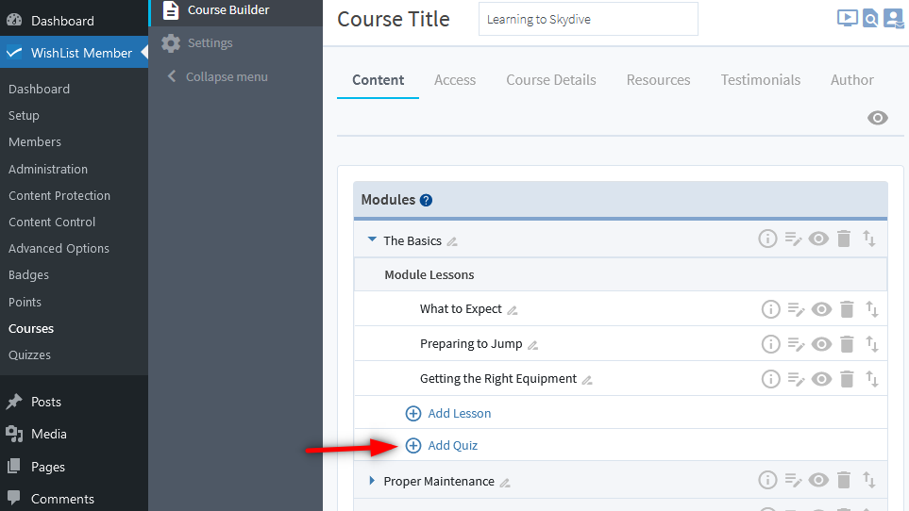Open info for The Basics module
This screenshot has width=909, height=511.
(x=768, y=239)
